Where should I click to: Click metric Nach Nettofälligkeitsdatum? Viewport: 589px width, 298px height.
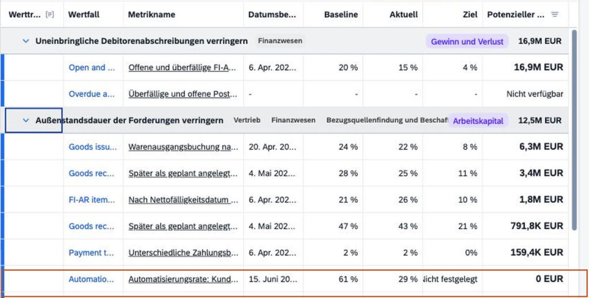click(183, 200)
